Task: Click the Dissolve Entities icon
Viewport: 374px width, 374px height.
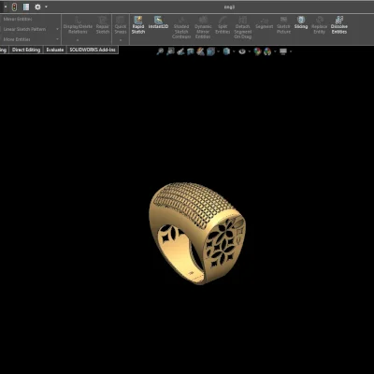Action: (x=339, y=21)
